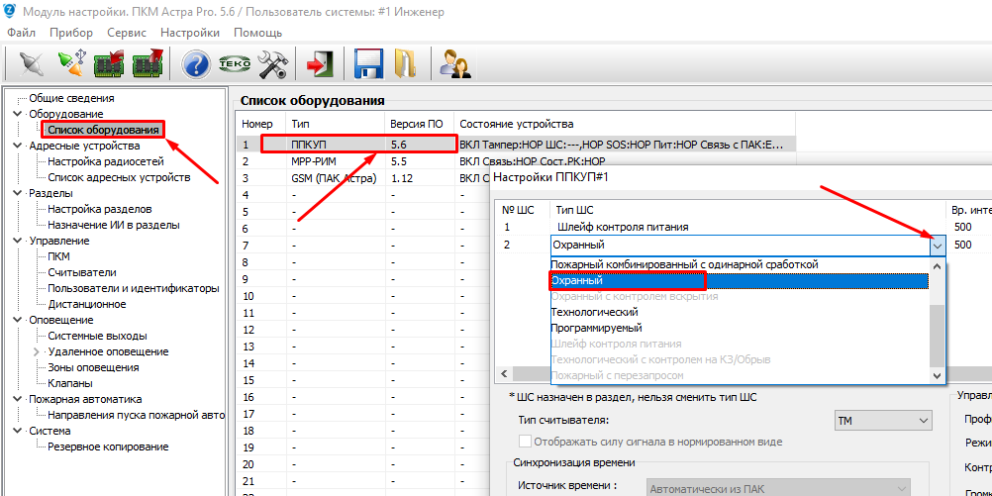Open the Сервис menu
The width and height of the screenshot is (992, 496).
(127, 33)
